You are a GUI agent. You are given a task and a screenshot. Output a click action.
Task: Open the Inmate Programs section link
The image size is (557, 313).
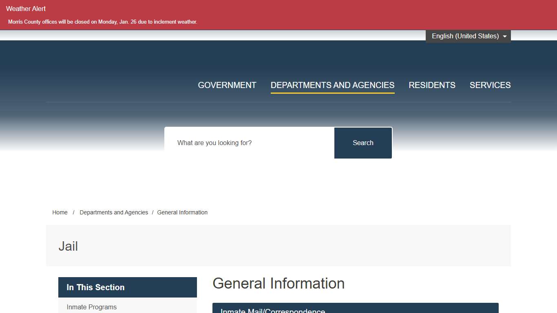click(91, 307)
